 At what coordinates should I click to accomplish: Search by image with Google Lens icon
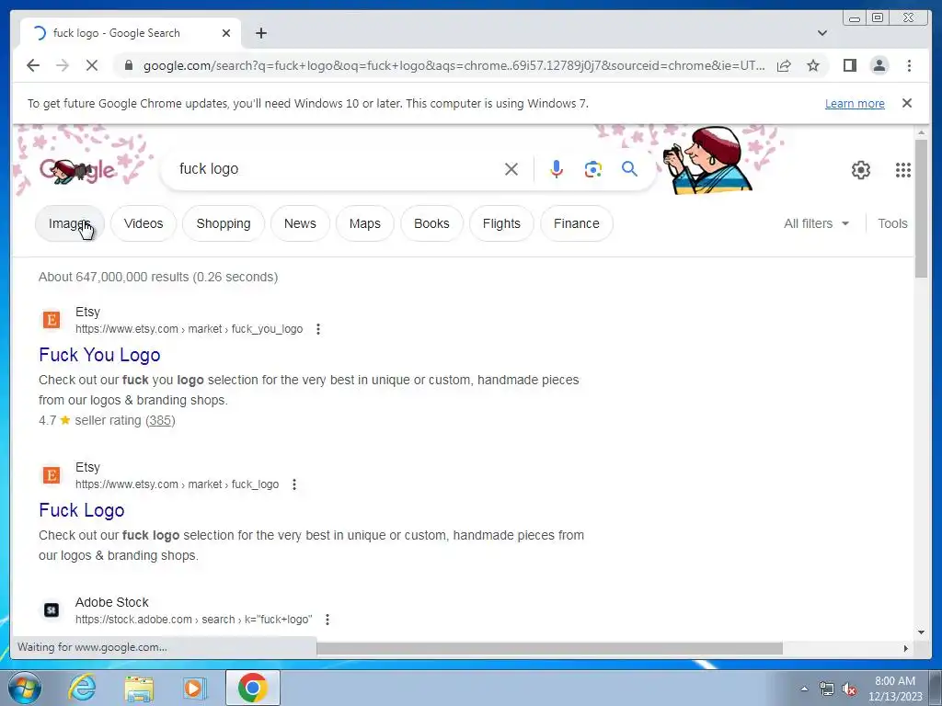coord(593,169)
